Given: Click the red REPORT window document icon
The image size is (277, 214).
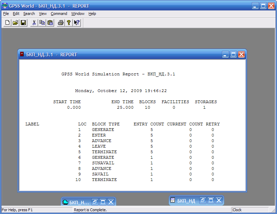Looking at the screenshot, I should tap(22, 54).
